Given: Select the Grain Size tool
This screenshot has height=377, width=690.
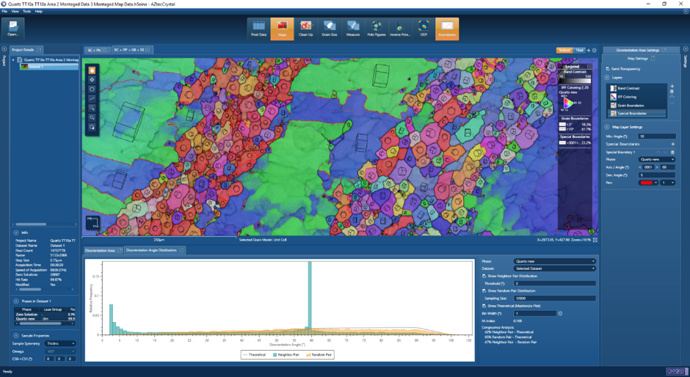Looking at the screenshot, I should (329, 29).
